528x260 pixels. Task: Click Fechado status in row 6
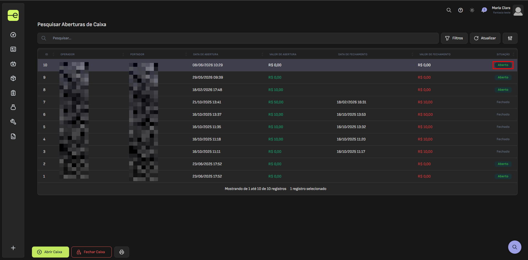click(503, 115)
